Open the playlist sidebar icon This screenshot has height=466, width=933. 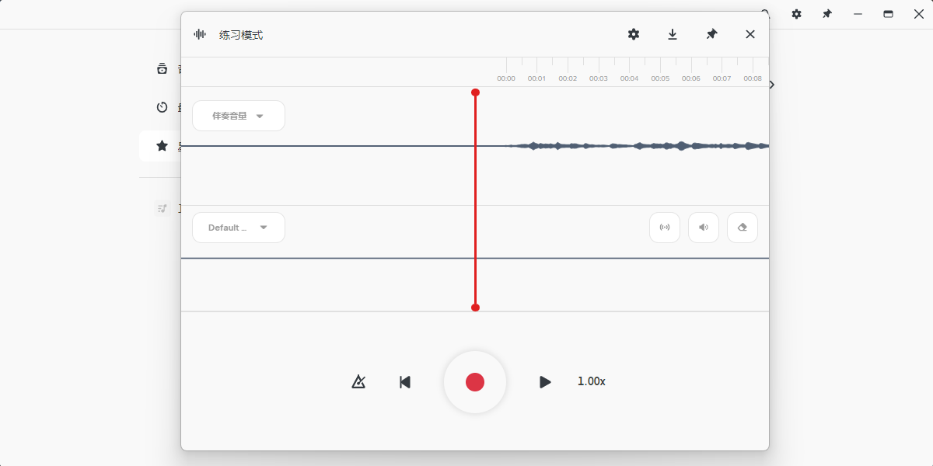click(162, 208)
